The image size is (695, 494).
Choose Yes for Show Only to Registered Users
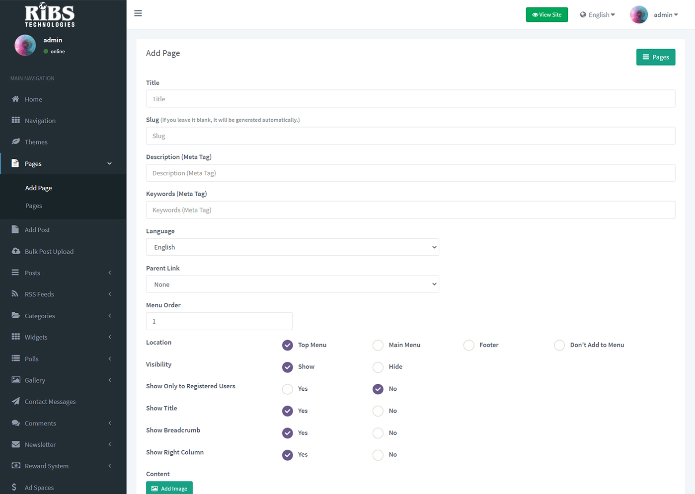pos(288,389)
